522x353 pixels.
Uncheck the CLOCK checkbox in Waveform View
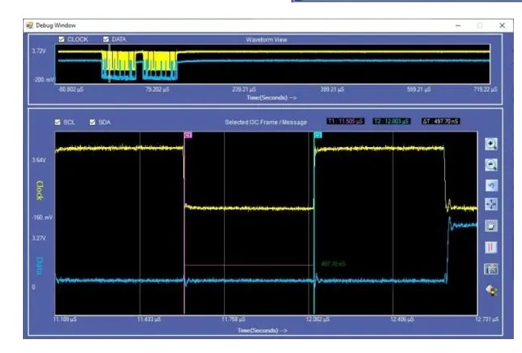tap(61, 39)
